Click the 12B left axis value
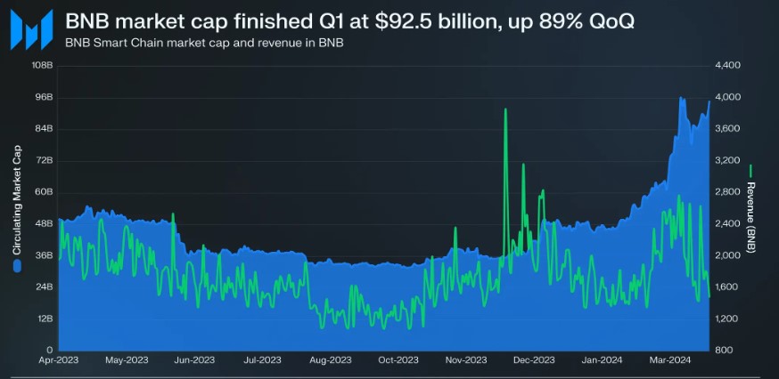The image size is (779, 379). [x=45, y=319]
